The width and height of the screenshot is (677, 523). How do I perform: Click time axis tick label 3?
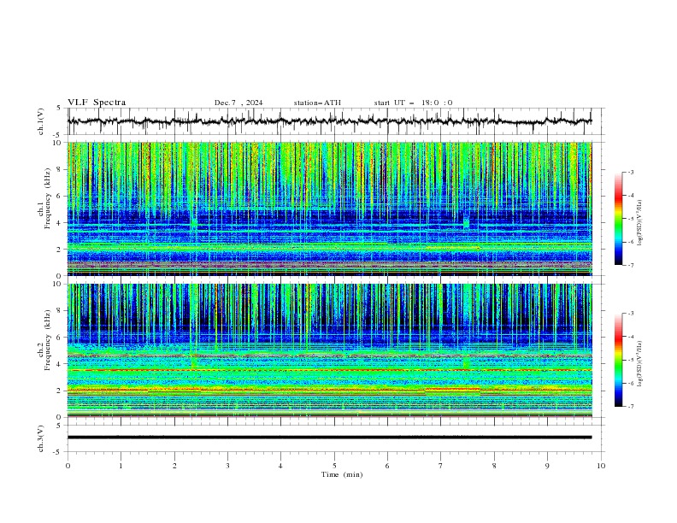point(227,466)
